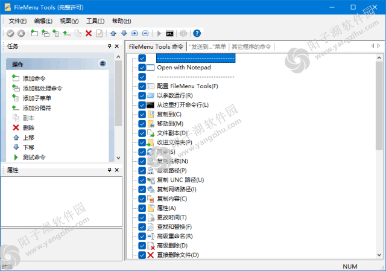This screenshot has width=386, height=271.
Task: Click the cancel changes toolbar icon
Action: [21, 33]
